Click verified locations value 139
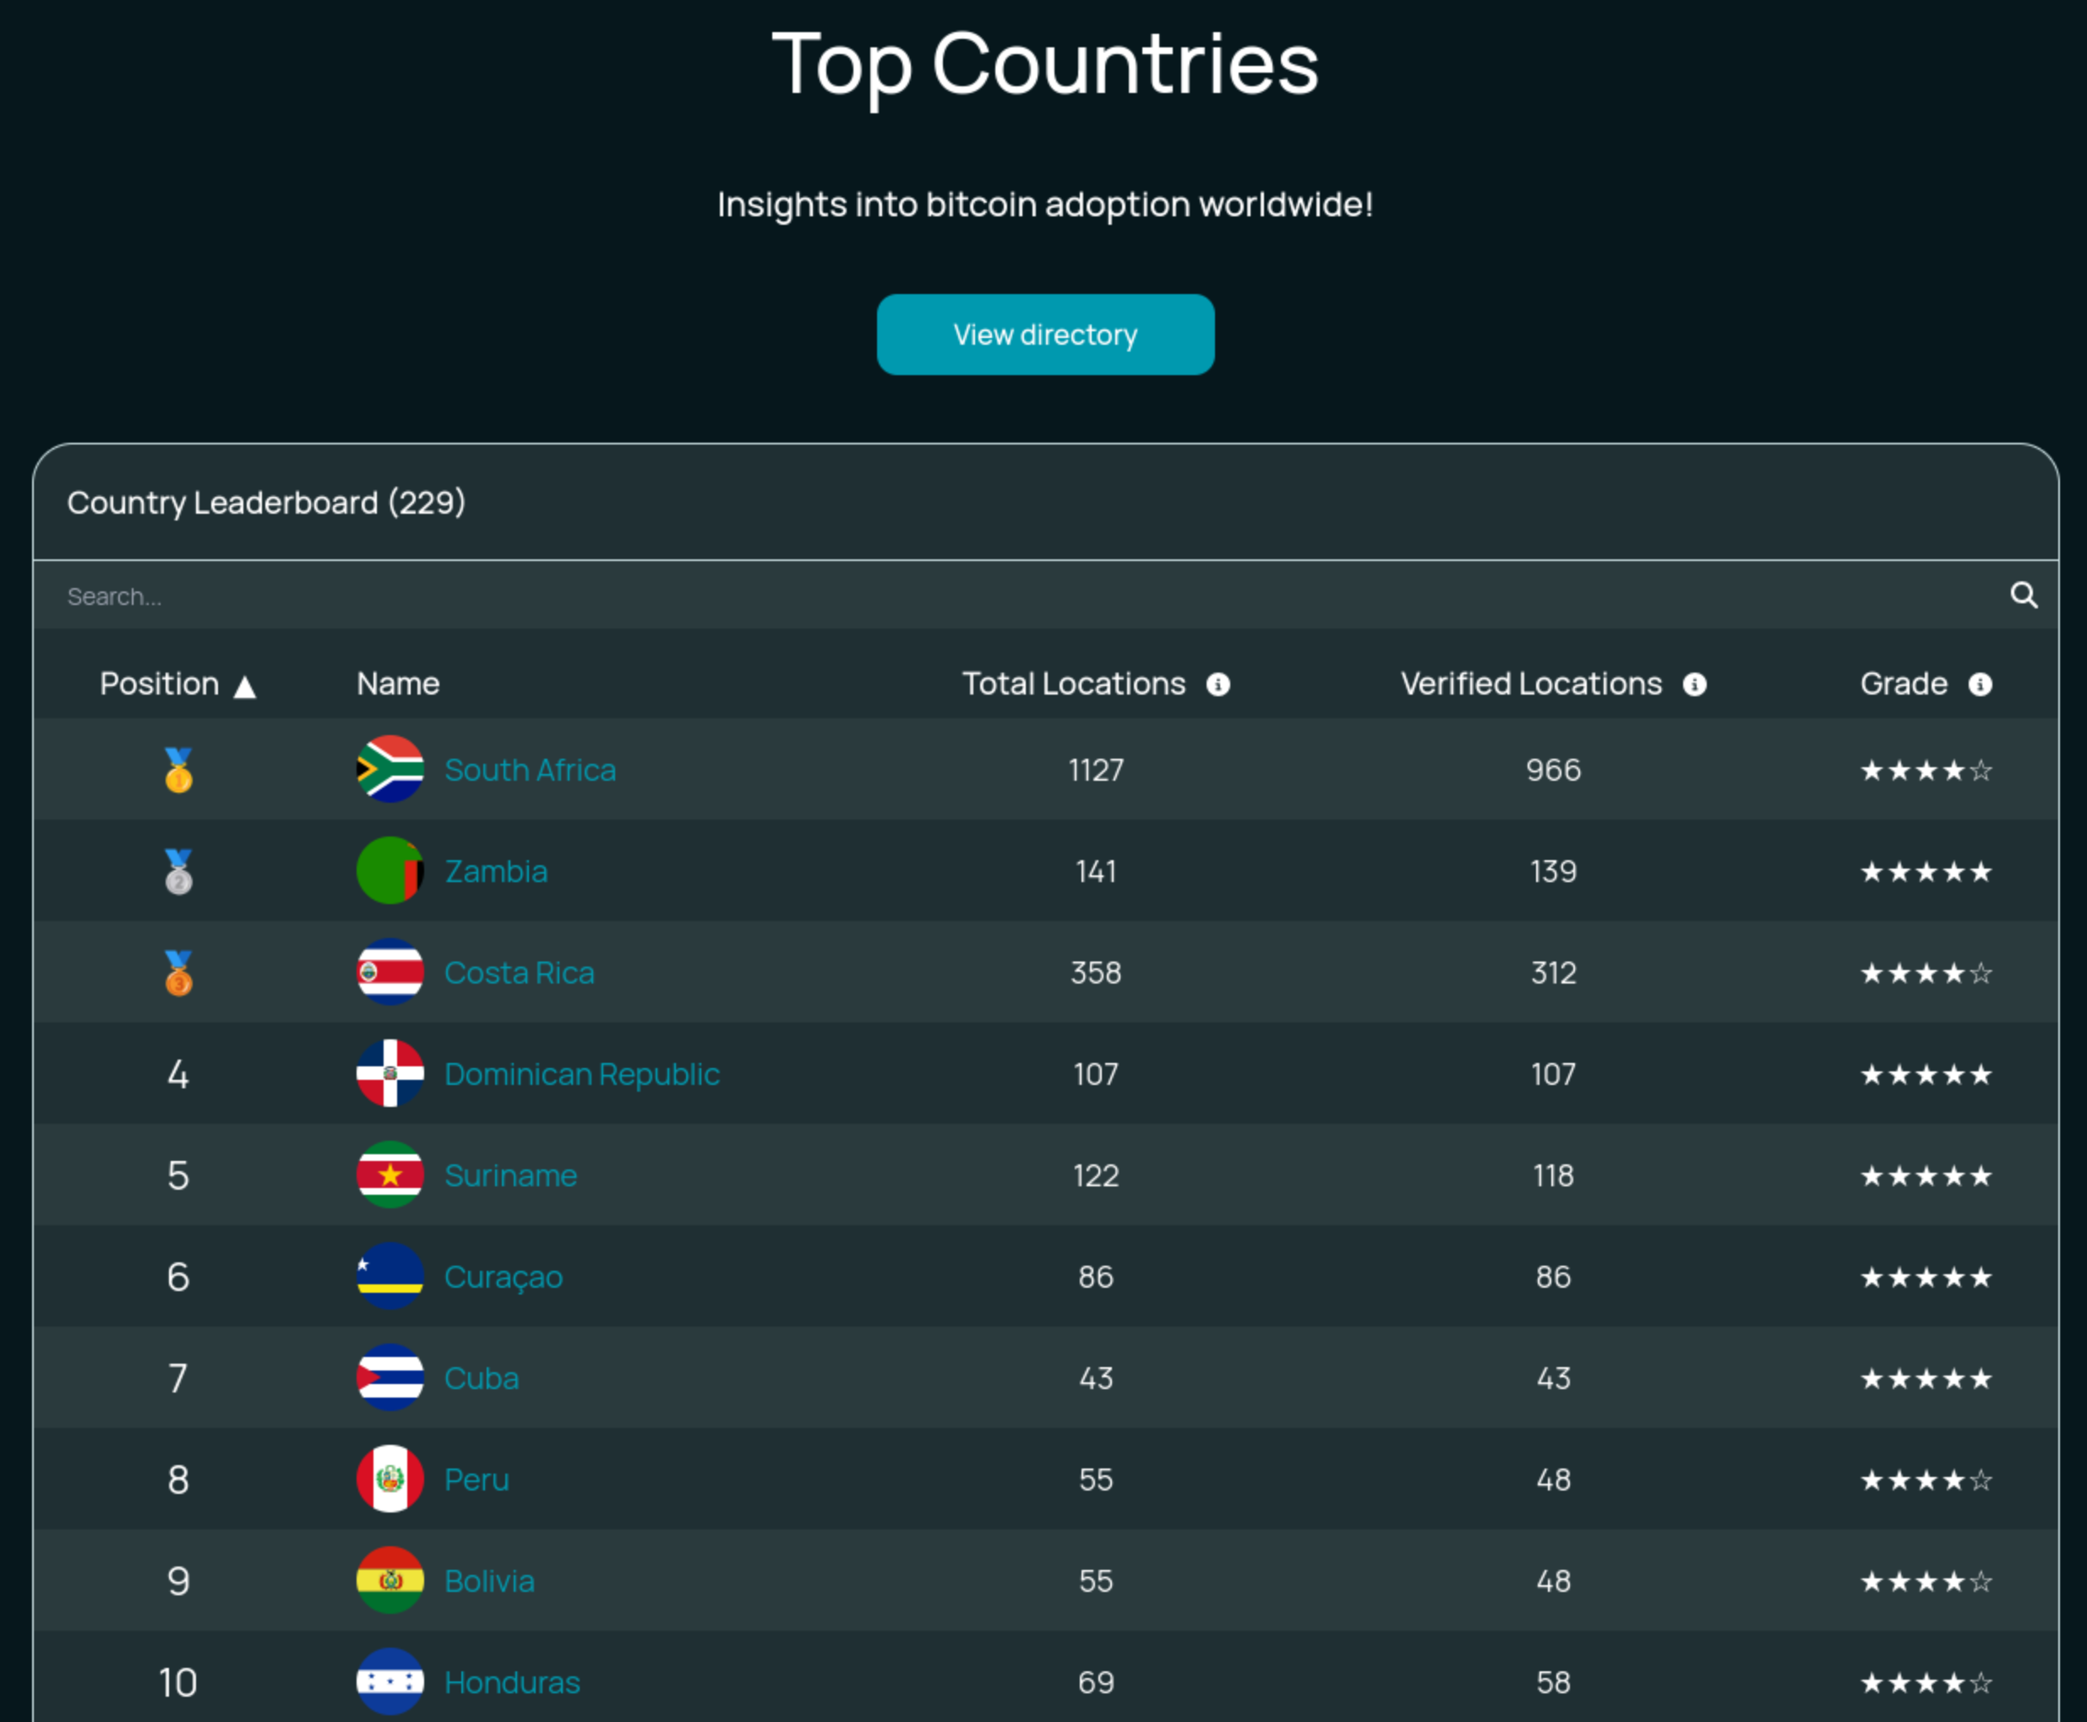 click(x=1553, y=871)
